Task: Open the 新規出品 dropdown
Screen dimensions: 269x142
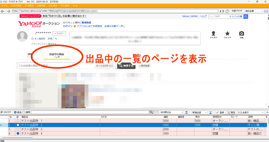Action: pos(206,112)
